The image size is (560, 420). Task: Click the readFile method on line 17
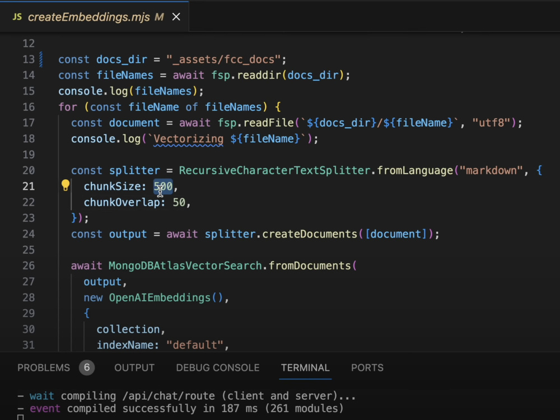(x=268, y=123)
